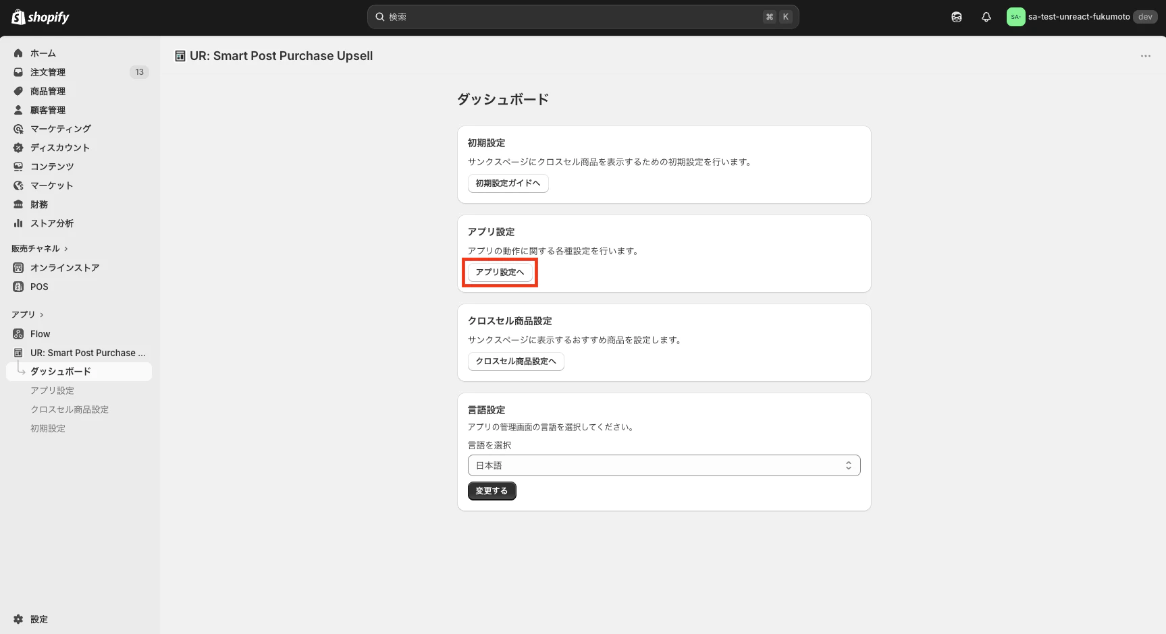
Task: Click the 設定 gear icon
Action: point(18,619)
